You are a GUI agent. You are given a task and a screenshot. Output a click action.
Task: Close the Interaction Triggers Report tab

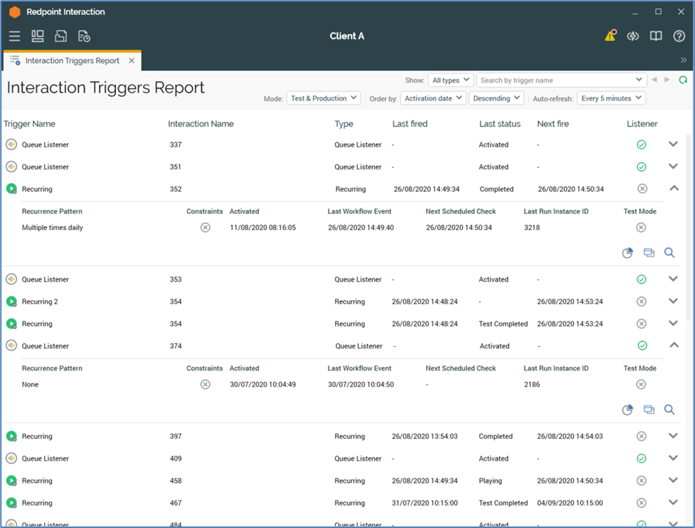pos(132,61)
